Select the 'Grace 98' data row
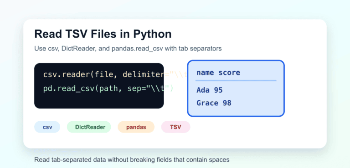The image size is (350, 168). (x=214, y=103)
